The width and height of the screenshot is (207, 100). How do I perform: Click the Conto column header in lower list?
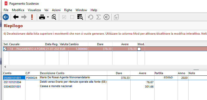click(14, 73)
